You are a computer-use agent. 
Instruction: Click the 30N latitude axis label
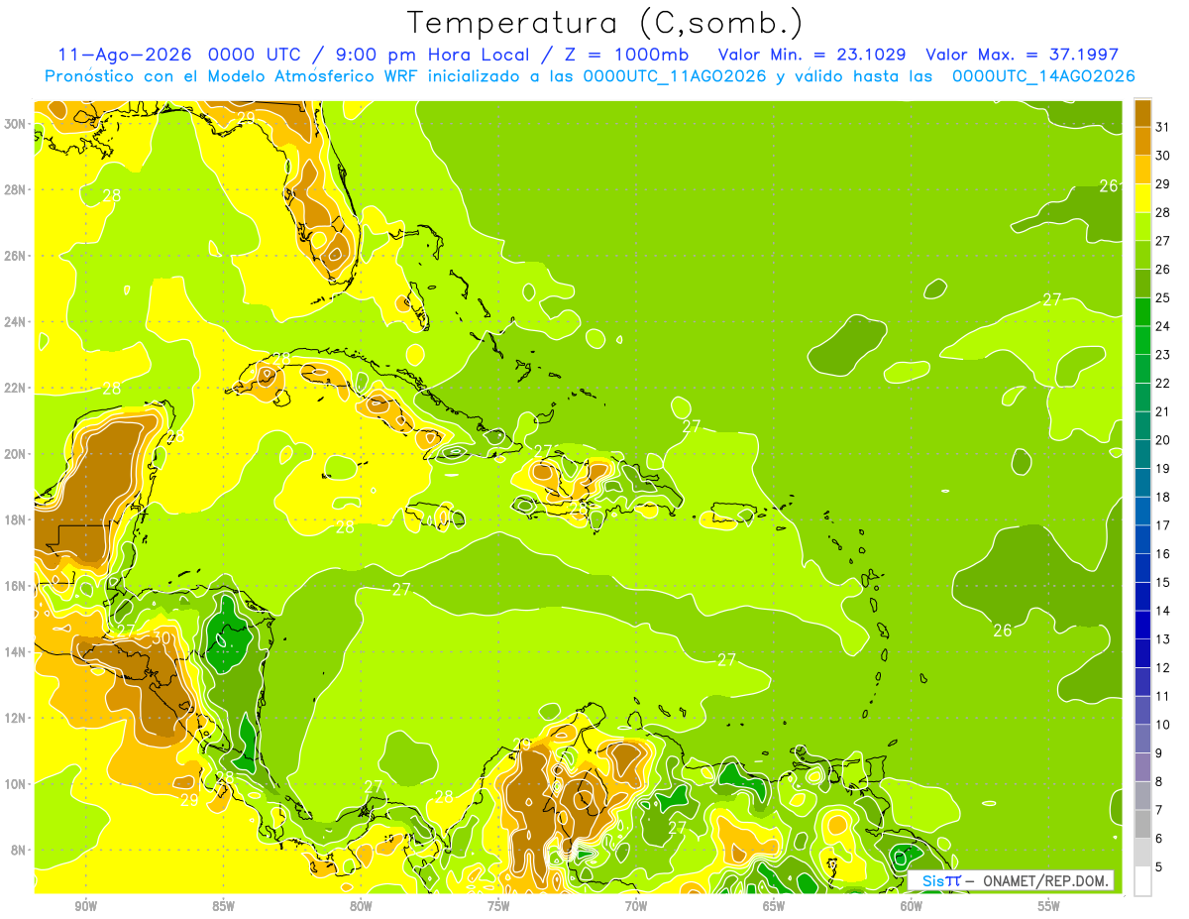click(x=15, y=124)
